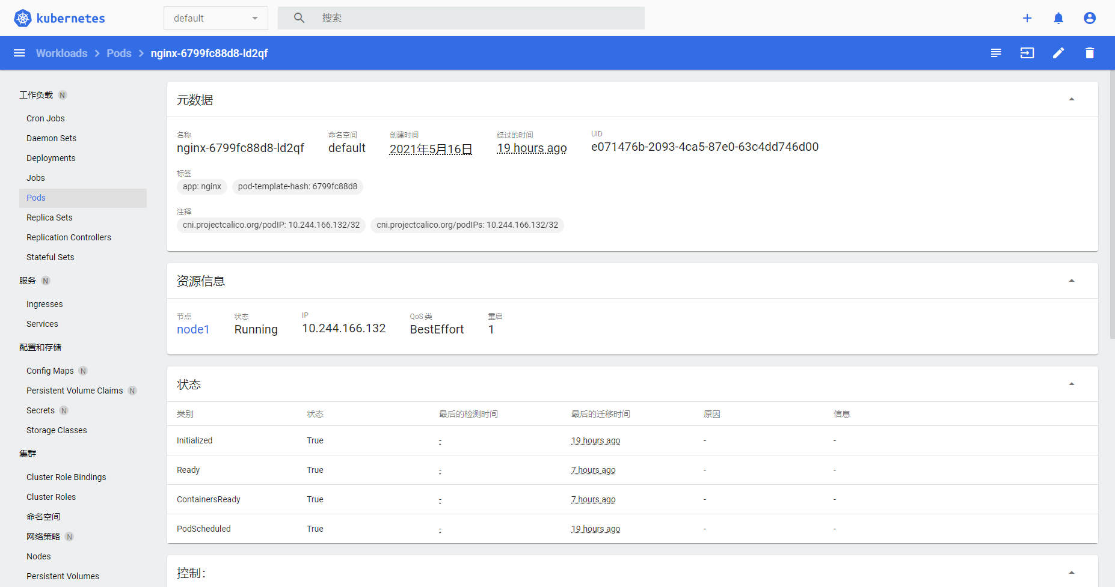
Task: Click the app: nginx label chip
Action: pyautogui.click(x=202, y=186)
